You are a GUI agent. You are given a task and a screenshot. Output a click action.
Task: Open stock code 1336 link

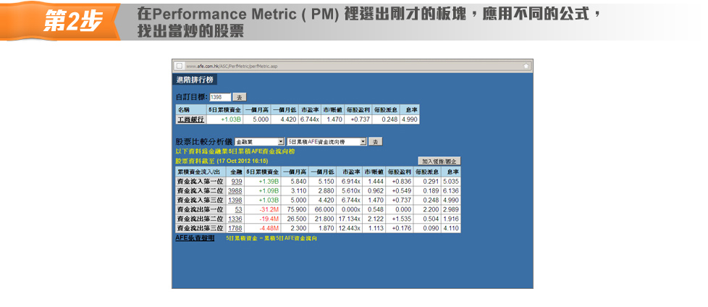pos(235,219)
